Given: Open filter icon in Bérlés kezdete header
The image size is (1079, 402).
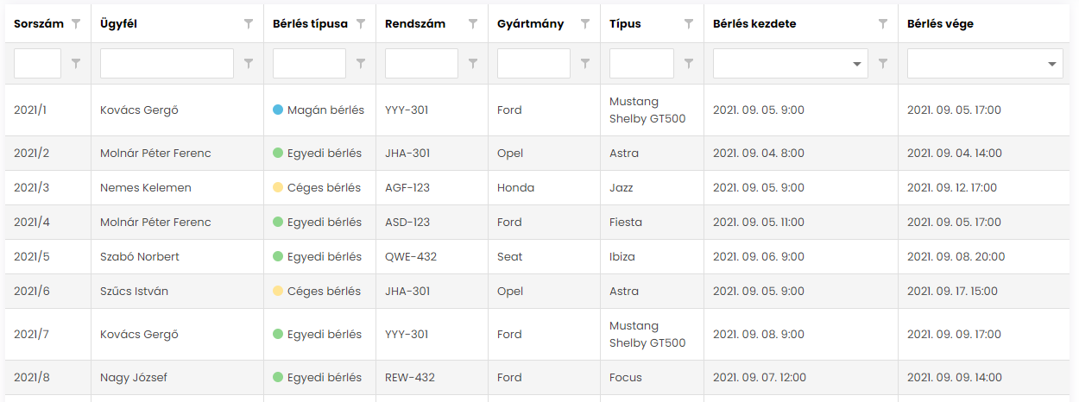Looking at the screenshot, I should [x=883, y=24].
